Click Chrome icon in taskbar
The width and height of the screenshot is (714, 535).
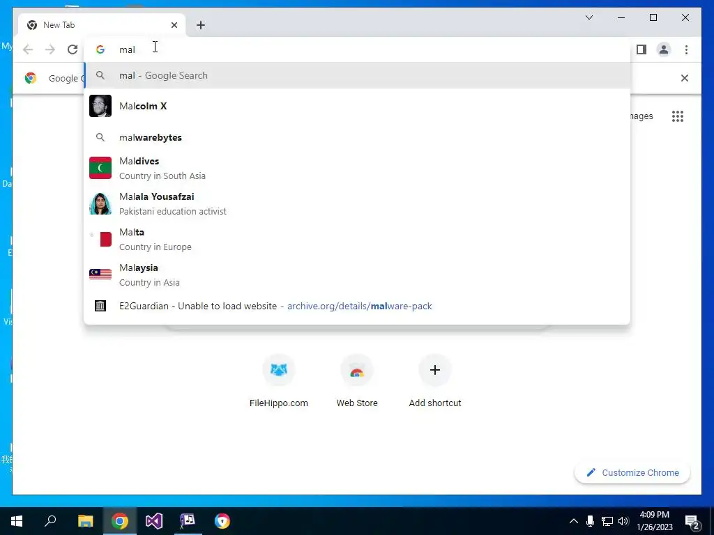[120, 521]
